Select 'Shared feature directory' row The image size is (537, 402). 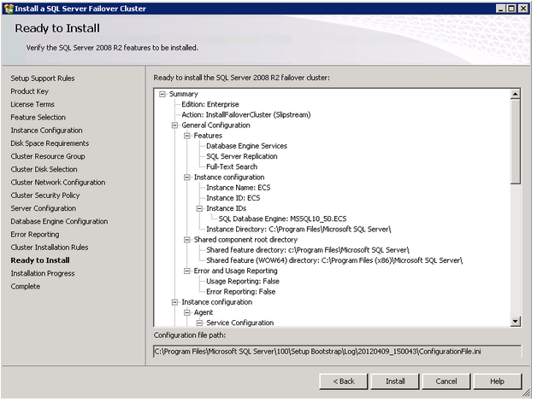click(x=308, y=250)
